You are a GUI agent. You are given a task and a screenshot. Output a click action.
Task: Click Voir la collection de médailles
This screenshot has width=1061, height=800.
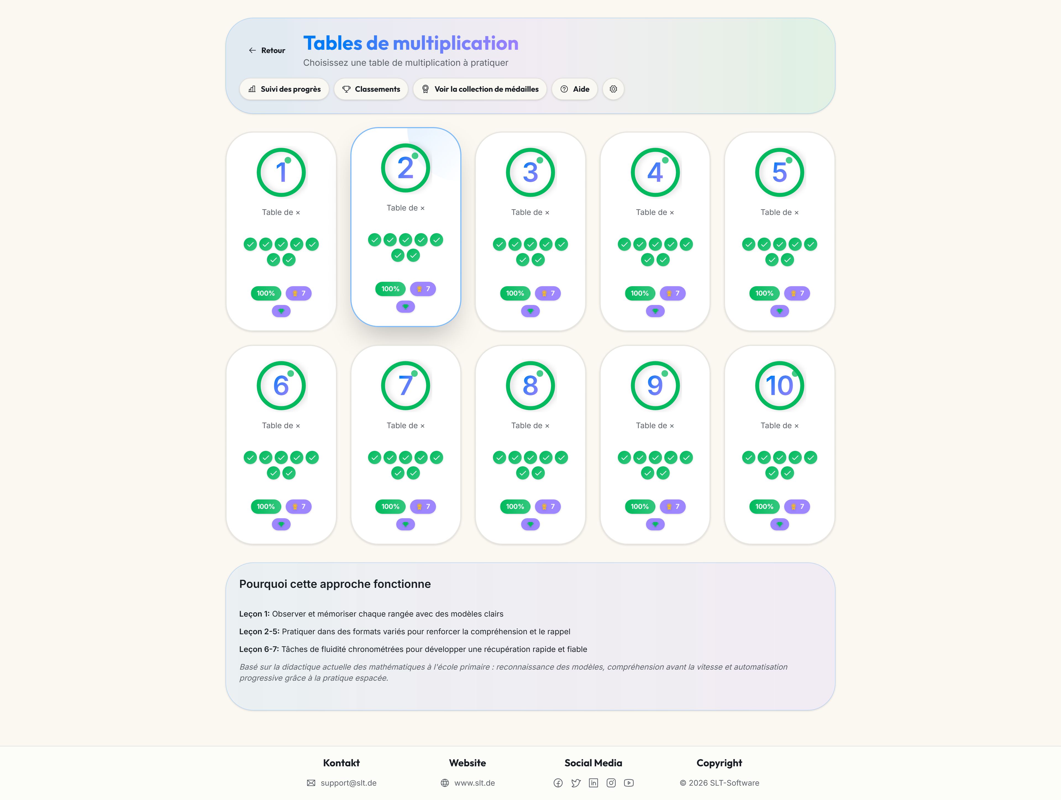480,89
